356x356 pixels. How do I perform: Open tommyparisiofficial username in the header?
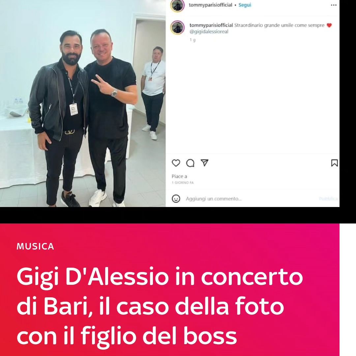210,5
